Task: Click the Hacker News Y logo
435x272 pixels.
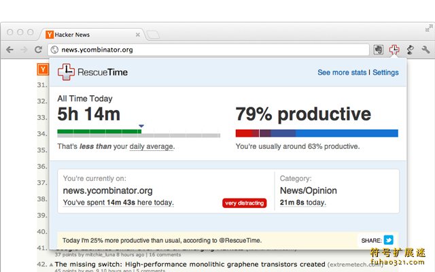Action: pos(43,69)
